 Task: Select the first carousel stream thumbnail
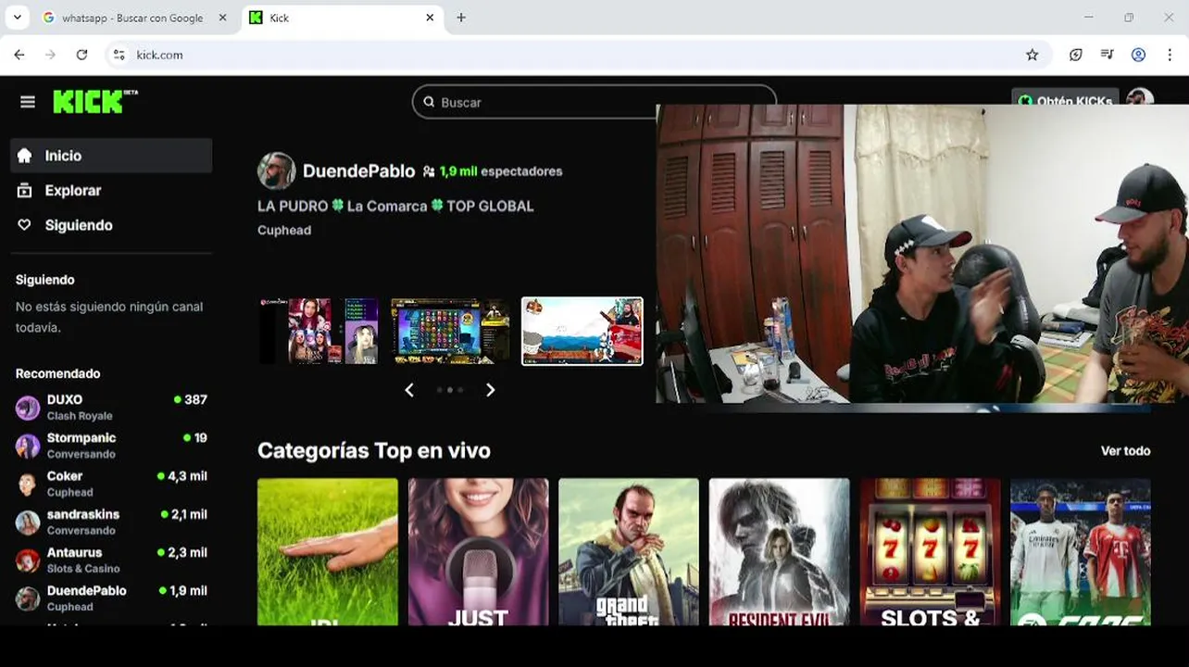click(319, 331)
